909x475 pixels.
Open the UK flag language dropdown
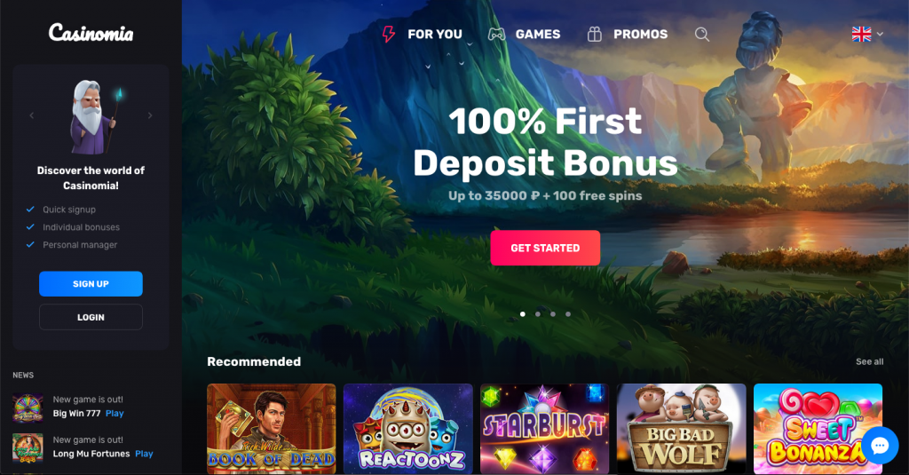click(867, 35)
